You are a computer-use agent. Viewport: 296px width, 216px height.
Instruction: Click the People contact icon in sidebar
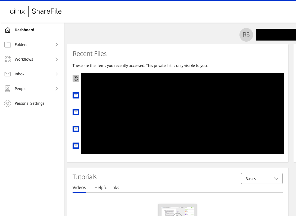[x=8, y=89]
